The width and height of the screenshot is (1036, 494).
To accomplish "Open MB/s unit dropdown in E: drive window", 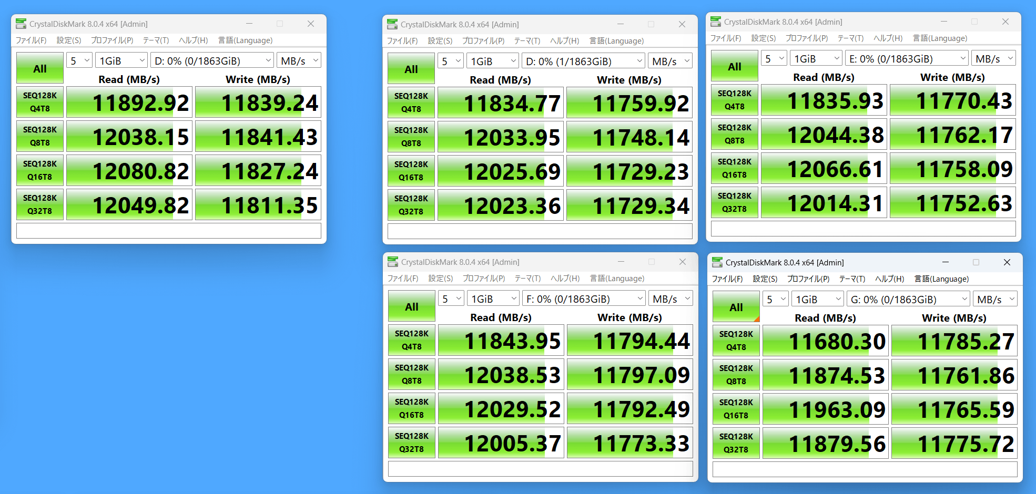I will click(993, 58).
